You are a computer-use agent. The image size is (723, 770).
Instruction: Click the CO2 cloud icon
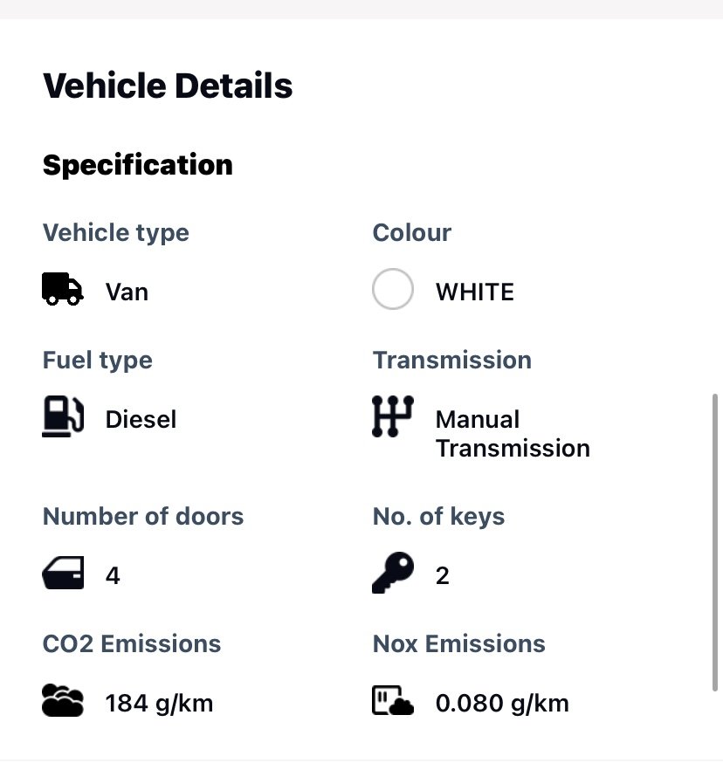point(63,701)
